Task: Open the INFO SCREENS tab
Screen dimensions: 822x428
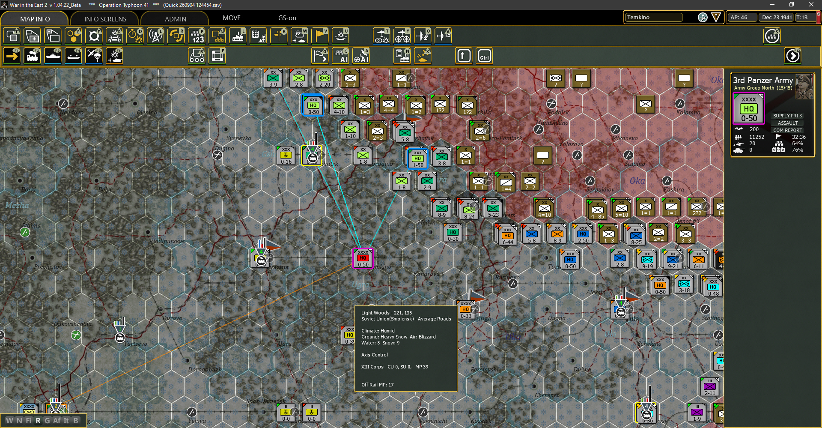Action: 105,19
